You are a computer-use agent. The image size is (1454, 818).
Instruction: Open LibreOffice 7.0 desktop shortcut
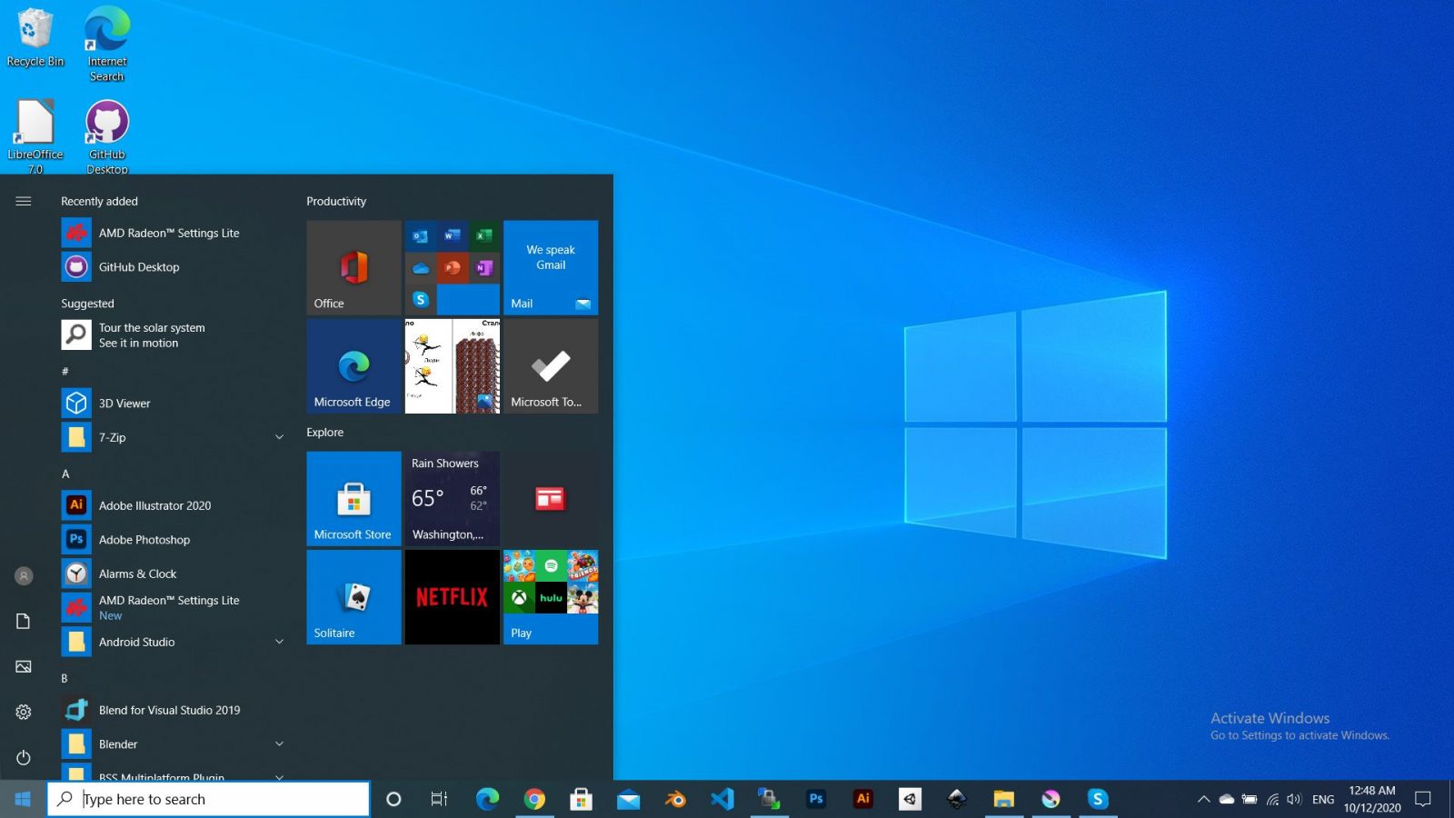click(35, 136)
